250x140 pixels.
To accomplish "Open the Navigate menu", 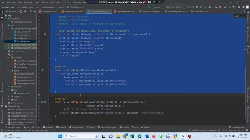I will coord(28,3).
